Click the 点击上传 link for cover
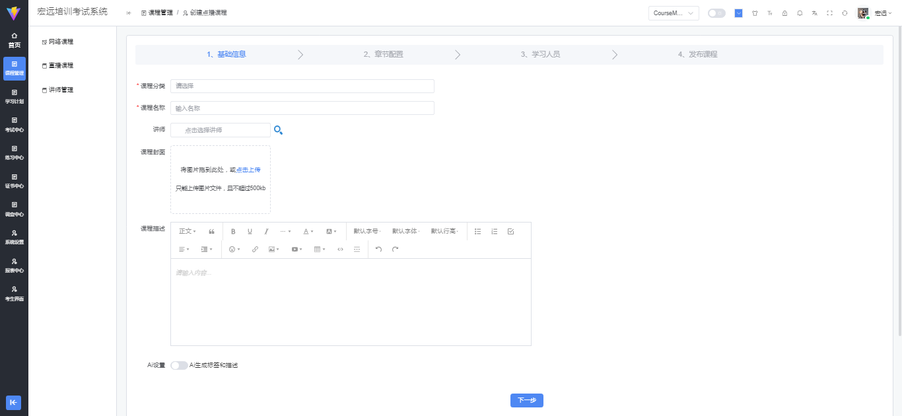The width and height of the screenshot is (902, 416). [x=248, y=170]
